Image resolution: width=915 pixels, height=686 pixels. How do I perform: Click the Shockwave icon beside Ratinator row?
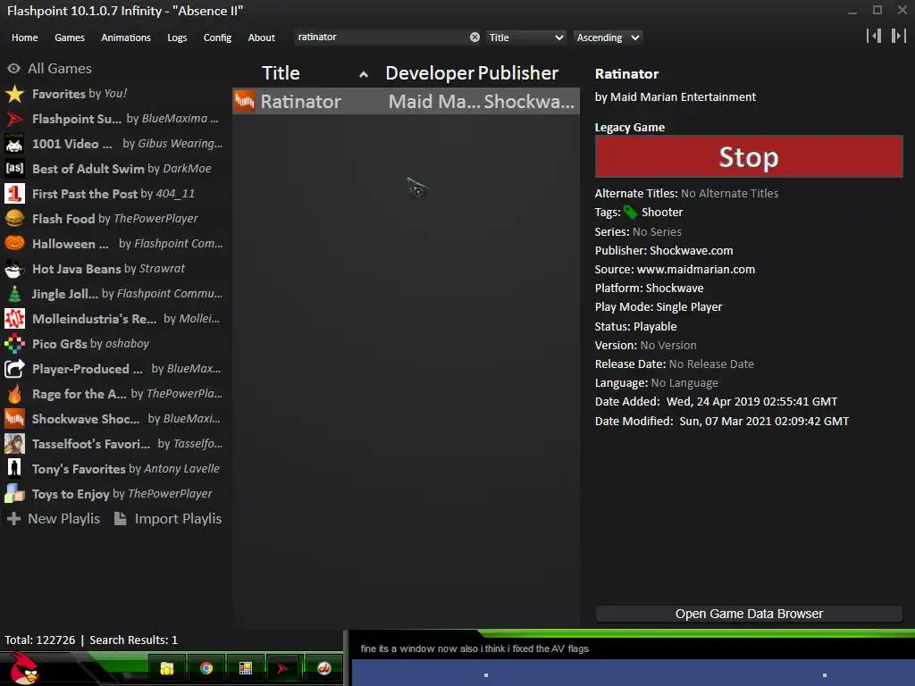tap(245, 101)
